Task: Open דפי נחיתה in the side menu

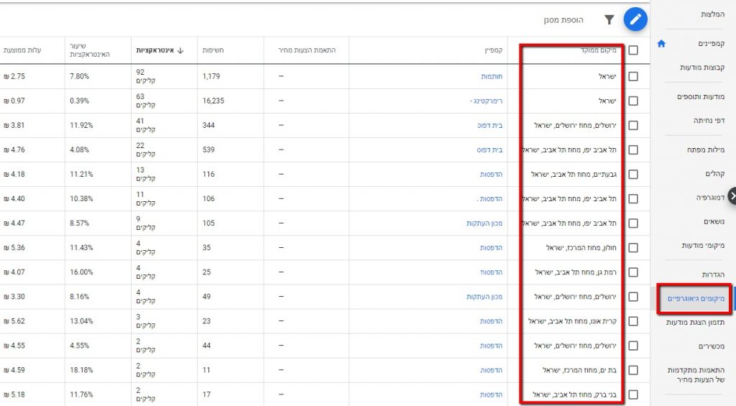Action: point(707,120)
